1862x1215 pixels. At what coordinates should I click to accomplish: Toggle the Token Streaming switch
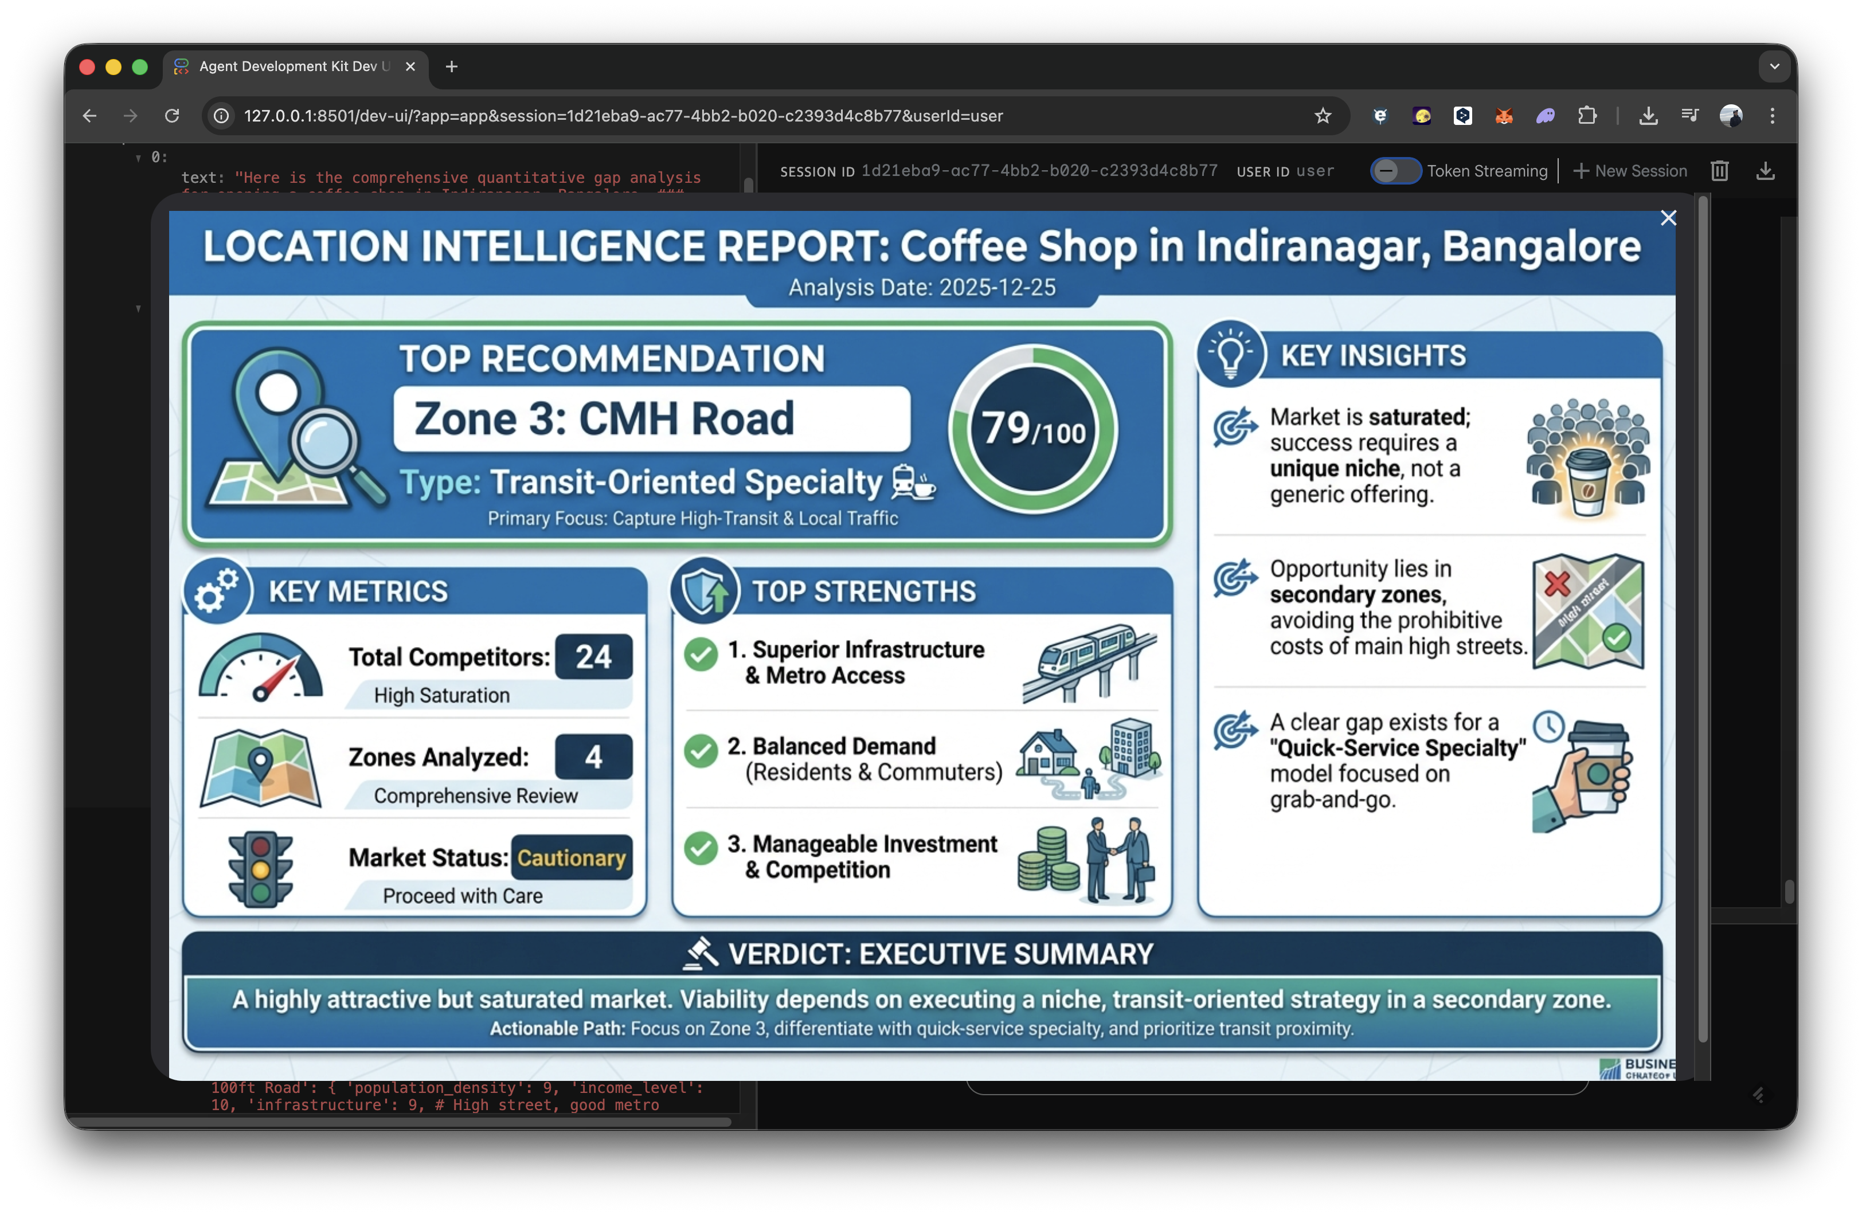coord(1395,171)
